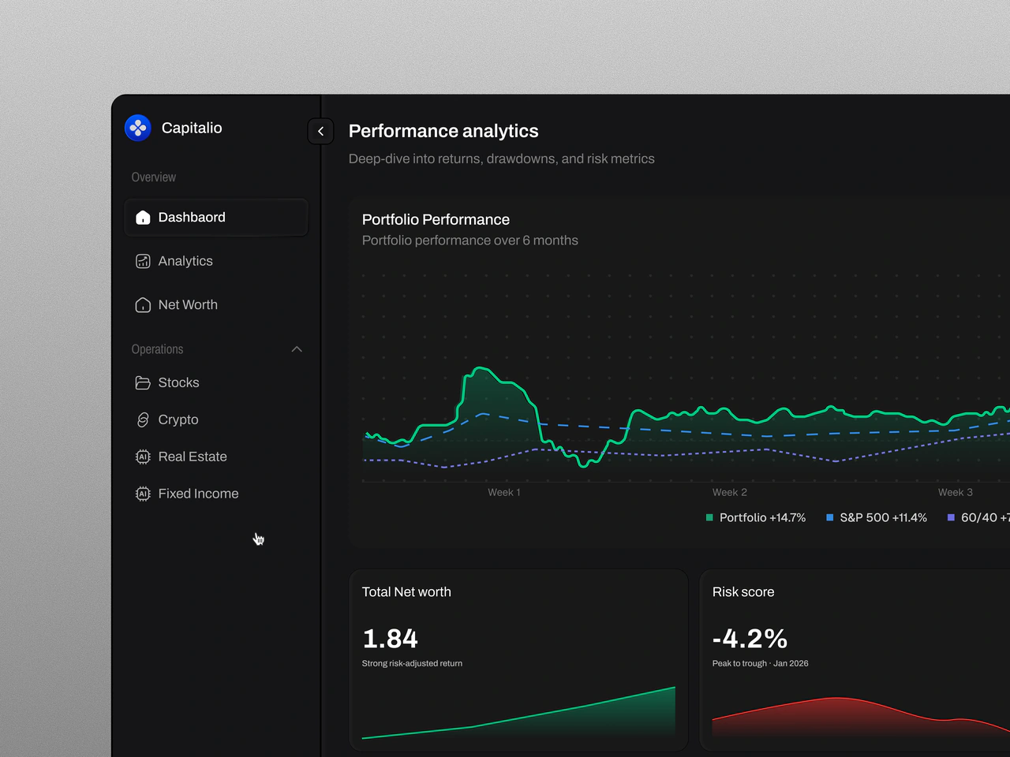Click the Peak to trough Jan 2026 caption

pyautogui.click(x=760, y=663)
